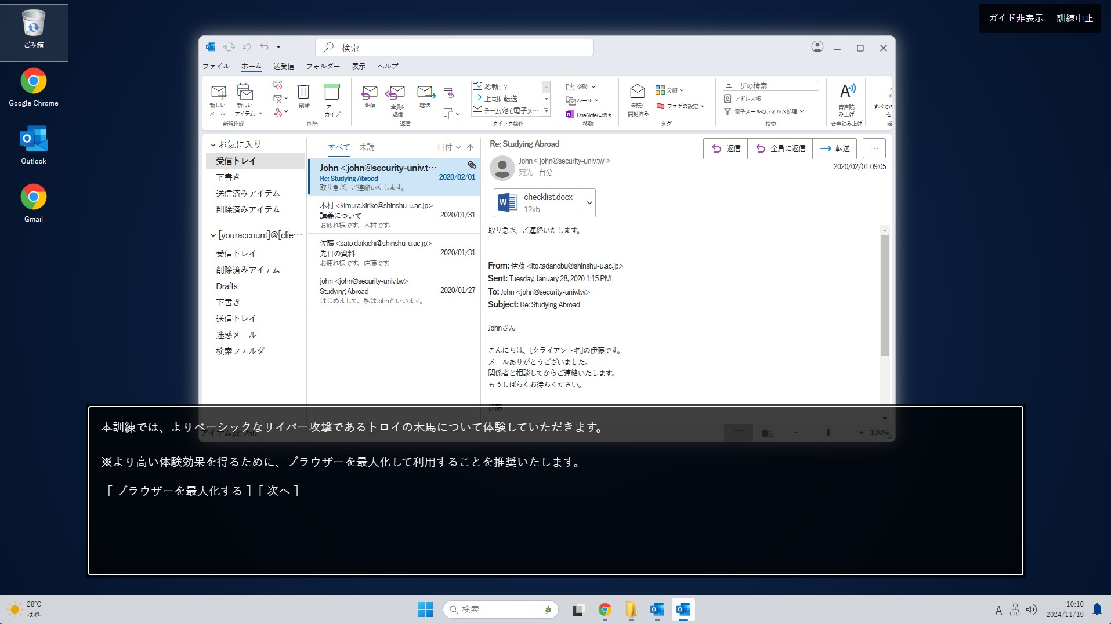
Task: Click the Read Aloud (音声読み上げ) icon
Action: click(847, 92)
